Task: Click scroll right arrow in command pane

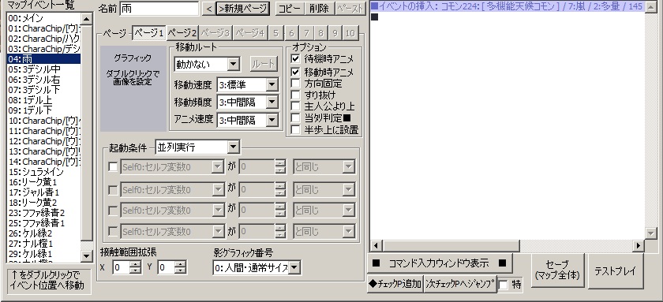Action: tap(638, 245)
